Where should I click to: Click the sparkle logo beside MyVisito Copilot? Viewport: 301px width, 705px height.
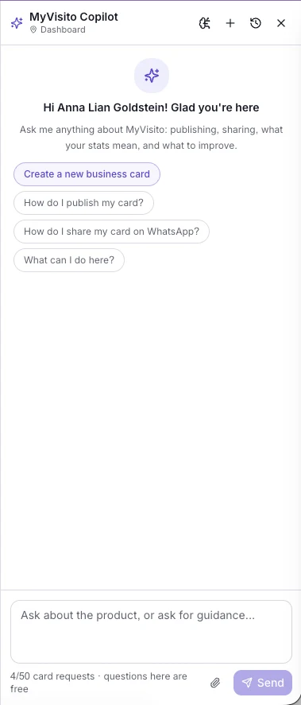pos(17,23)
